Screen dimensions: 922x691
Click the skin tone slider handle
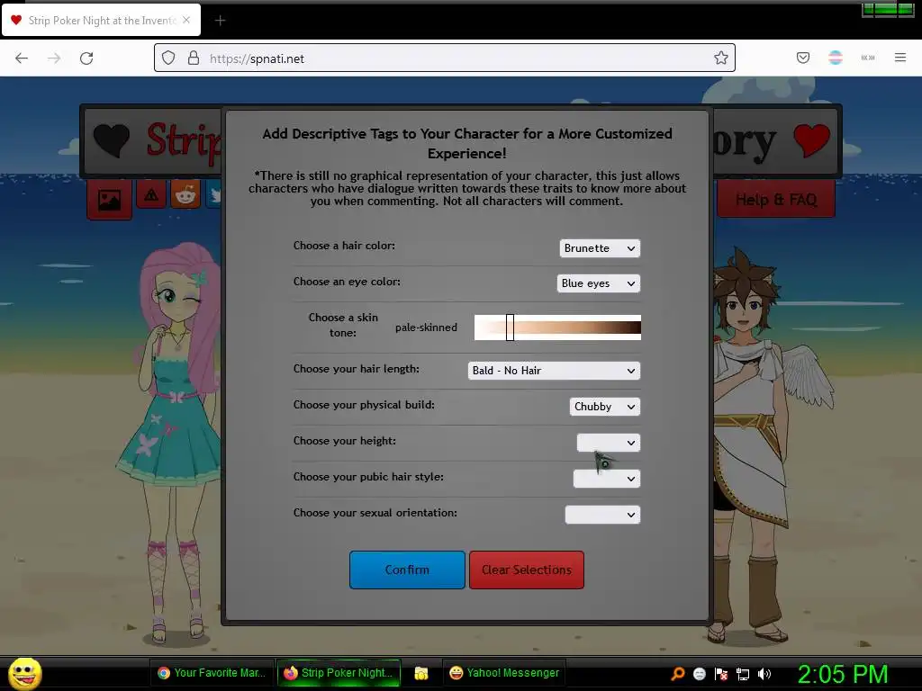510,328
